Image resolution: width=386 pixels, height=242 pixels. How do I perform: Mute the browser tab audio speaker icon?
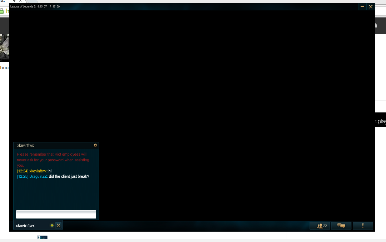[x=15, y=1]
